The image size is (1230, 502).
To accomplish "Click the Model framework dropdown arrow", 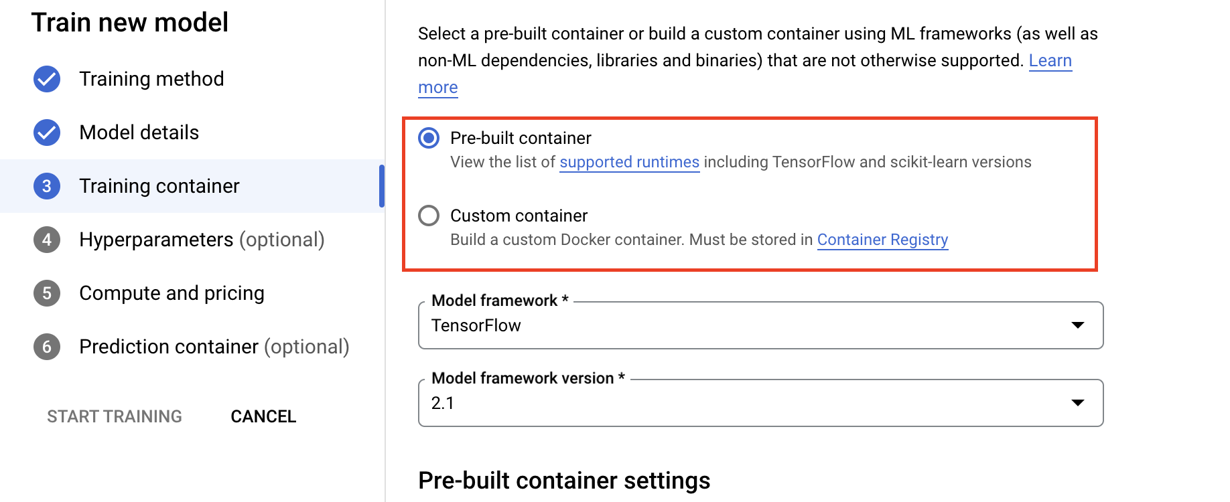I will coord(1077,326).
